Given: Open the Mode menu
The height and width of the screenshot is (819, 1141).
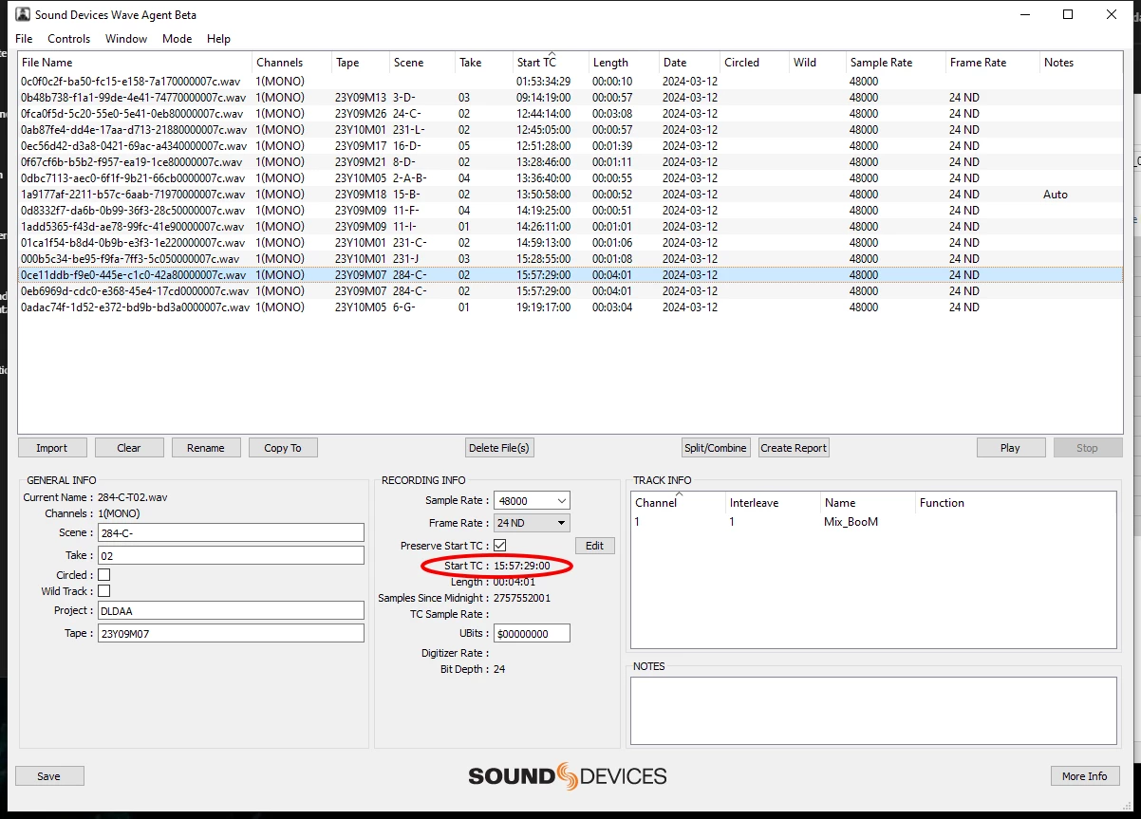Looking at the screenshot, I should point(178,39).
